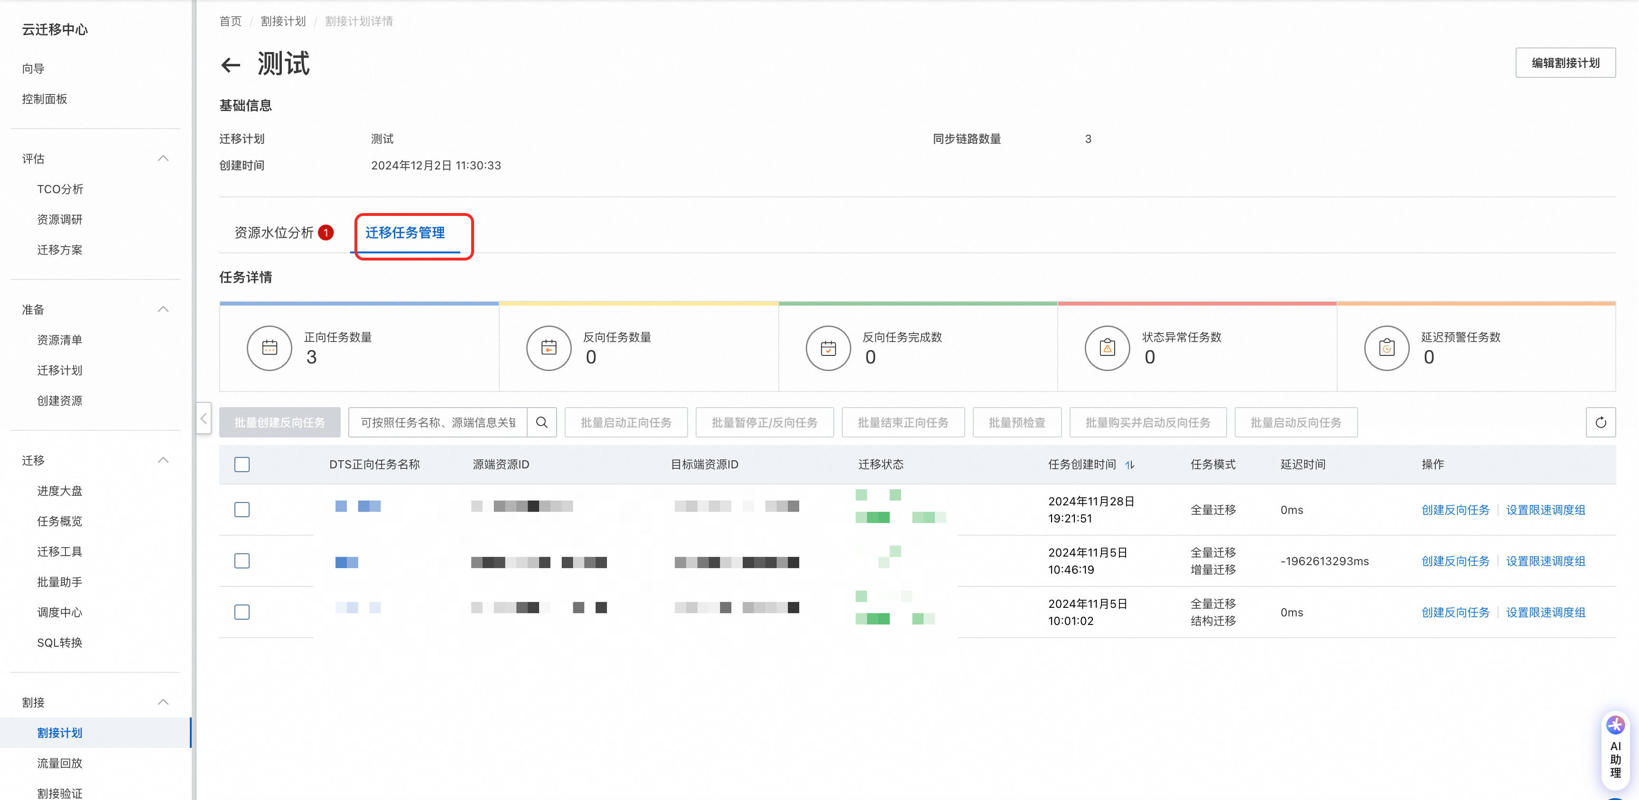Check the row with -1962613293ms delay

(x=242, y=561)
